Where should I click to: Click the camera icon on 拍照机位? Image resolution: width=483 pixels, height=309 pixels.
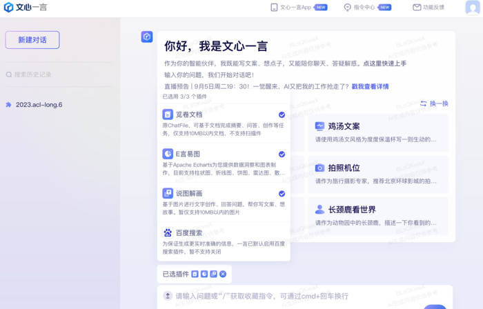tap(319, 168)
